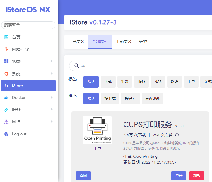The image size is (212, 182).
Task: Switch to the 维护 tab
Action: point(143,42)
